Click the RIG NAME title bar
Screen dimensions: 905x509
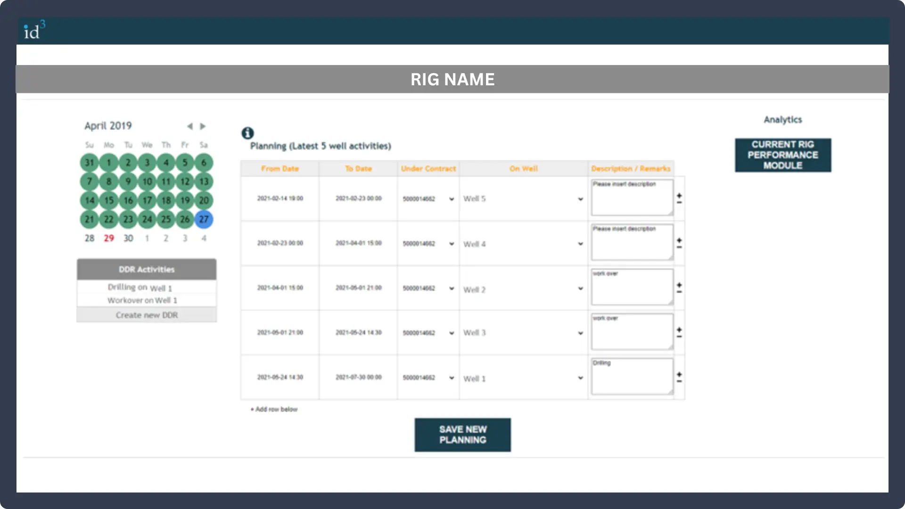[452, 79]
